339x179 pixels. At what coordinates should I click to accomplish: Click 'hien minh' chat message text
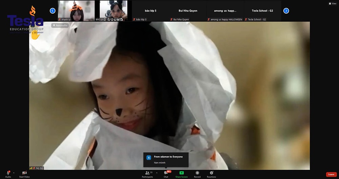point(160,163)
